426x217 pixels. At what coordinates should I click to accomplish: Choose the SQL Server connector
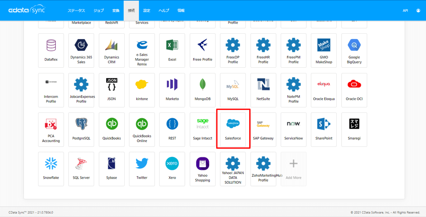pyautogui.click(x=81, y=169)
